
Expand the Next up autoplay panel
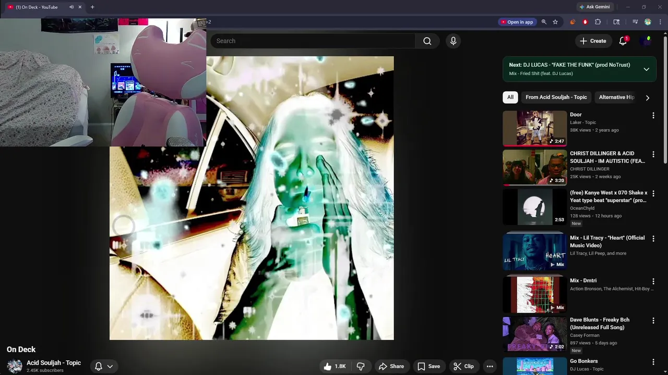click(x=646, y=69)
